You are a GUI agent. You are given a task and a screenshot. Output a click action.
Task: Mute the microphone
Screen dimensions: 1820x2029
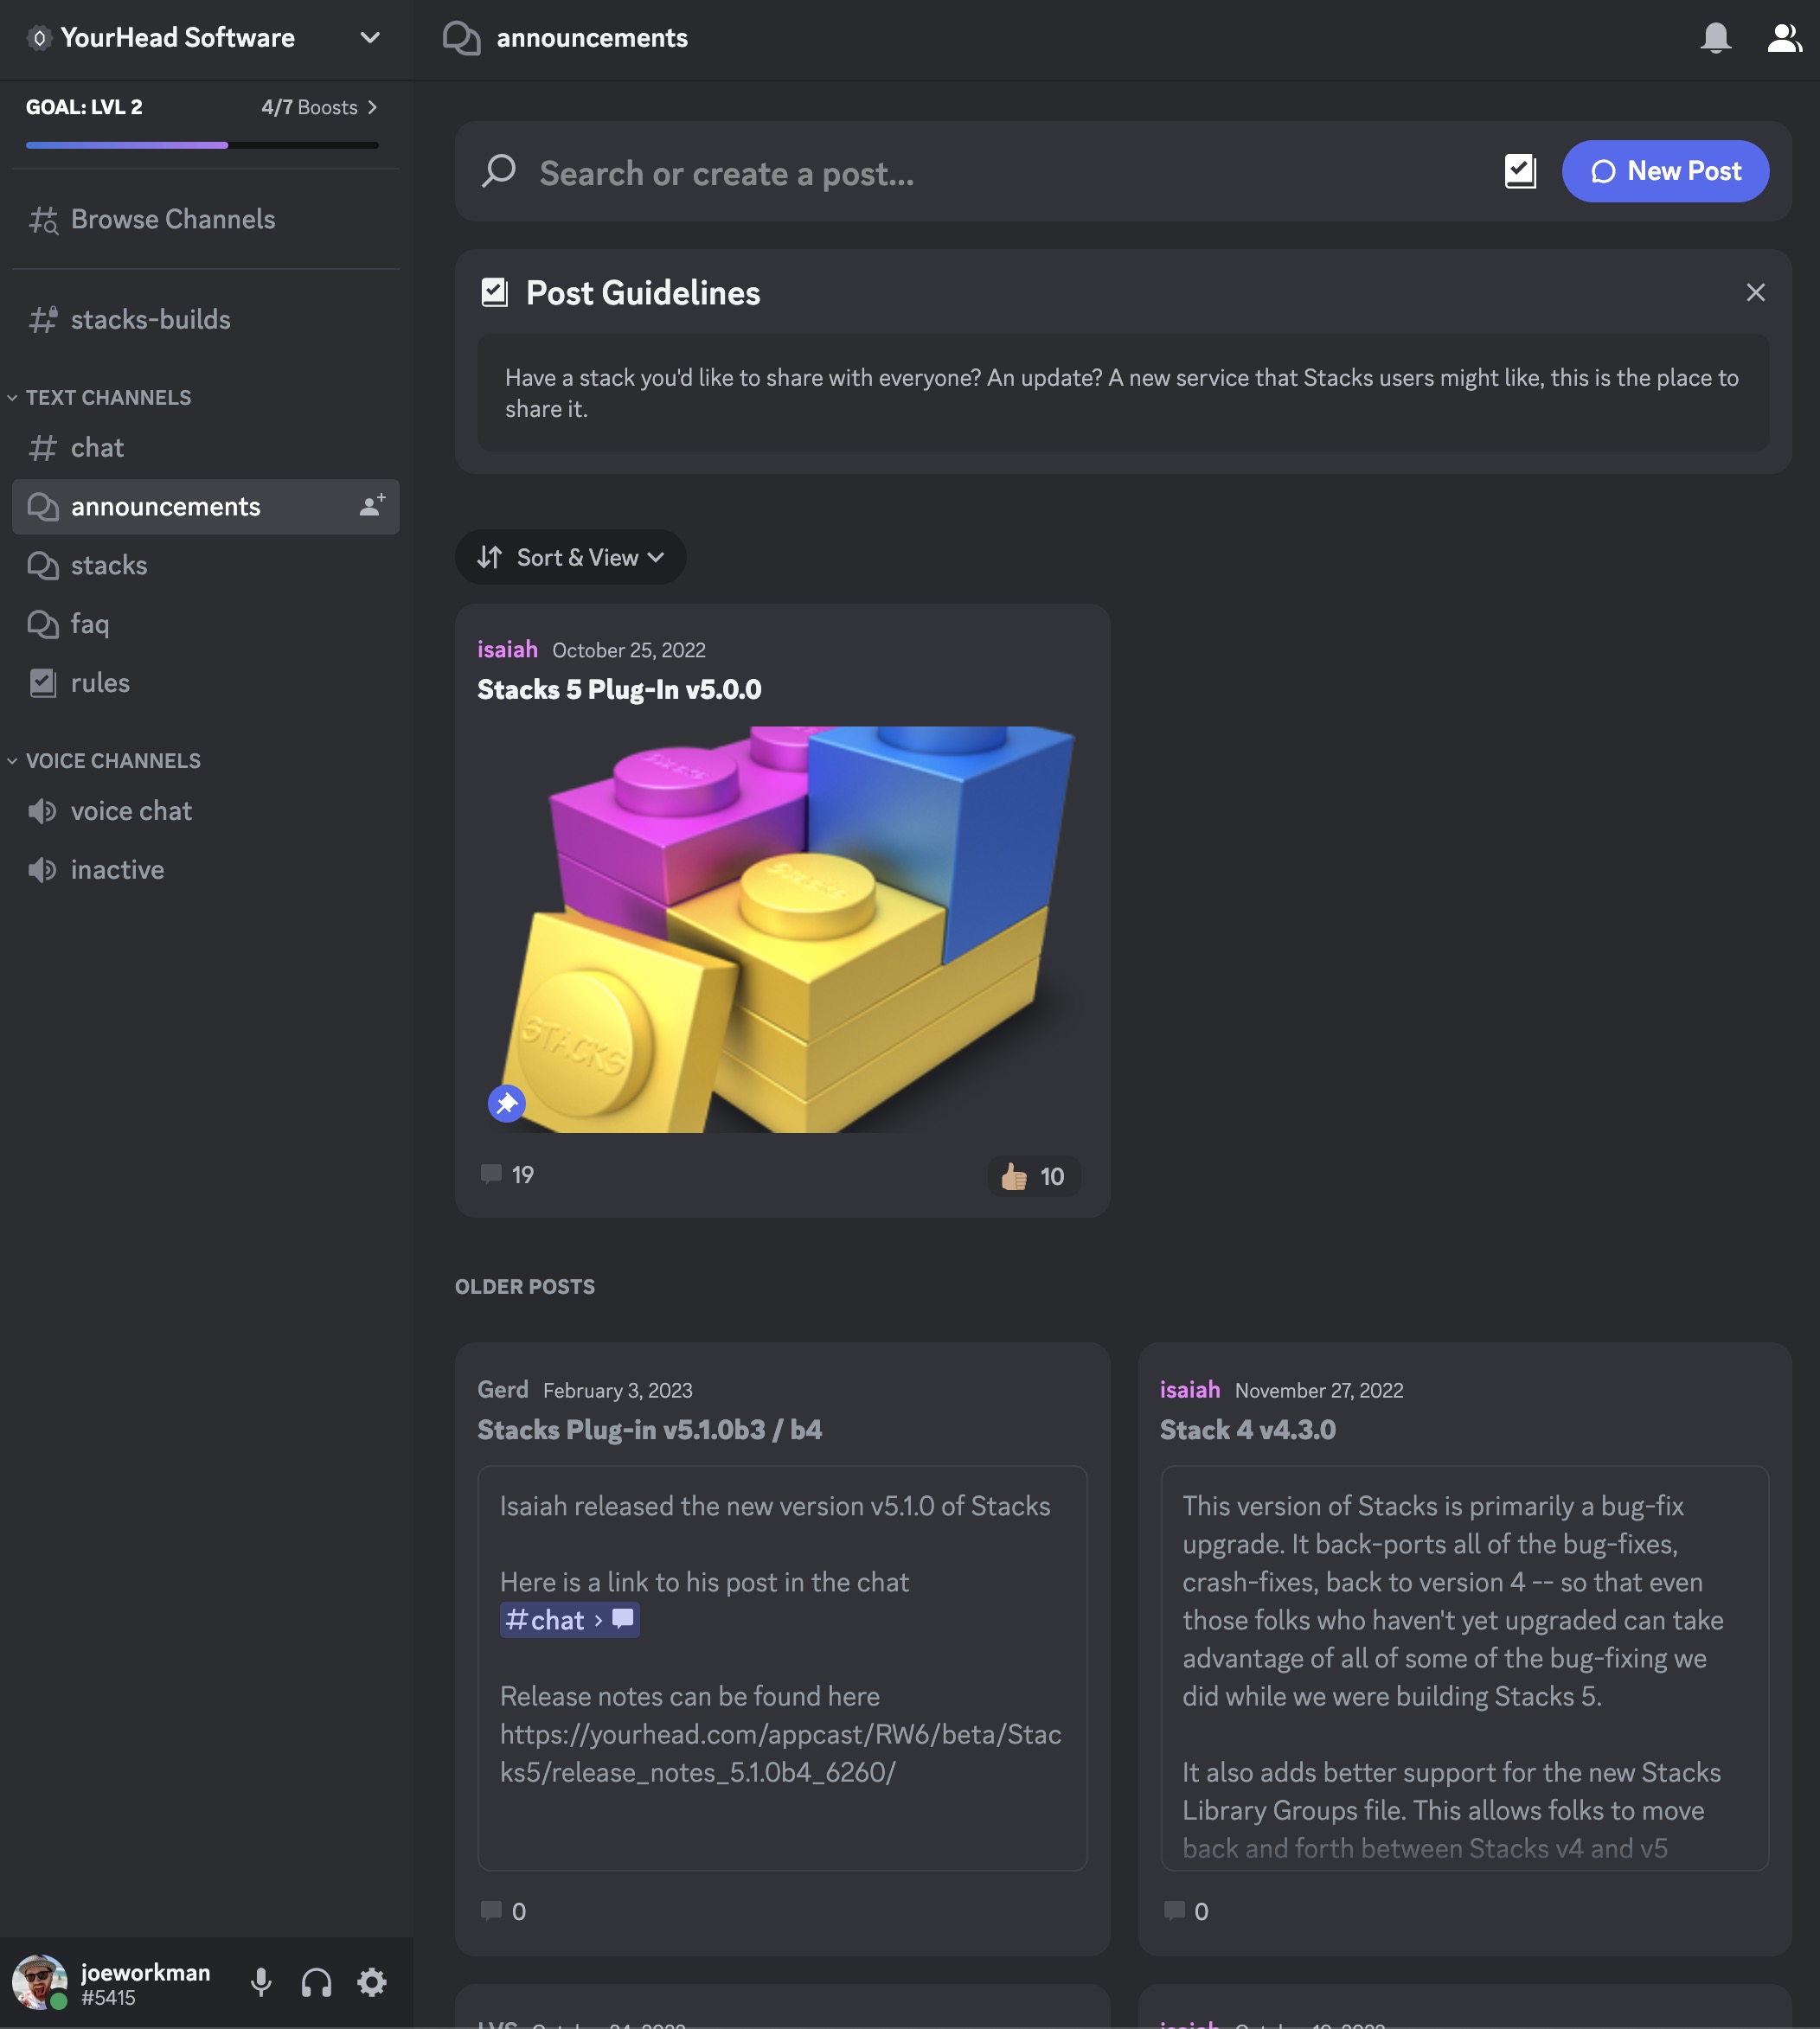pos(261,1981)
